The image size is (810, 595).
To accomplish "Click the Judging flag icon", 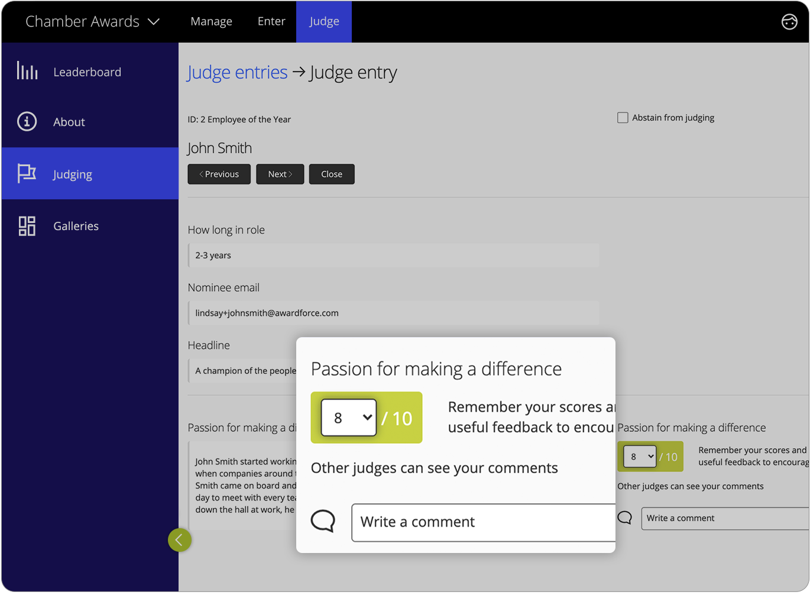I will click(27, 173).
